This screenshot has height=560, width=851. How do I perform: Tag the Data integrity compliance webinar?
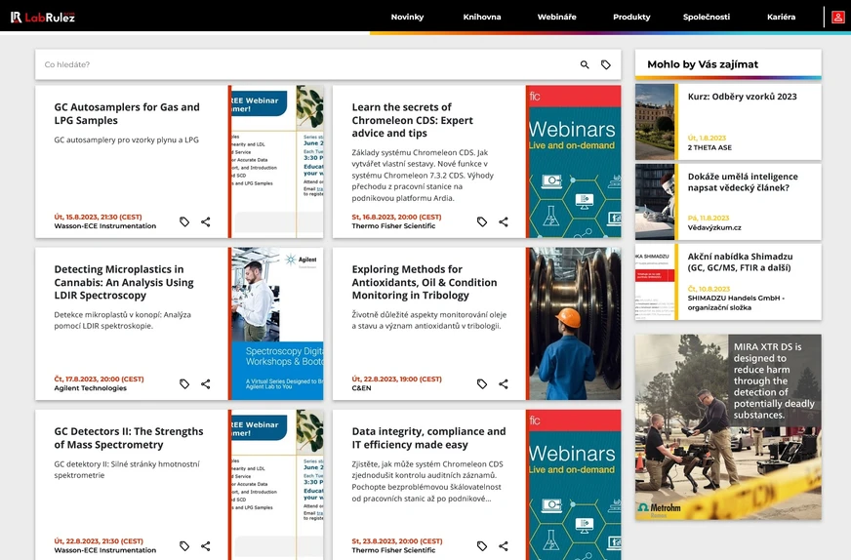click(482, 546)
